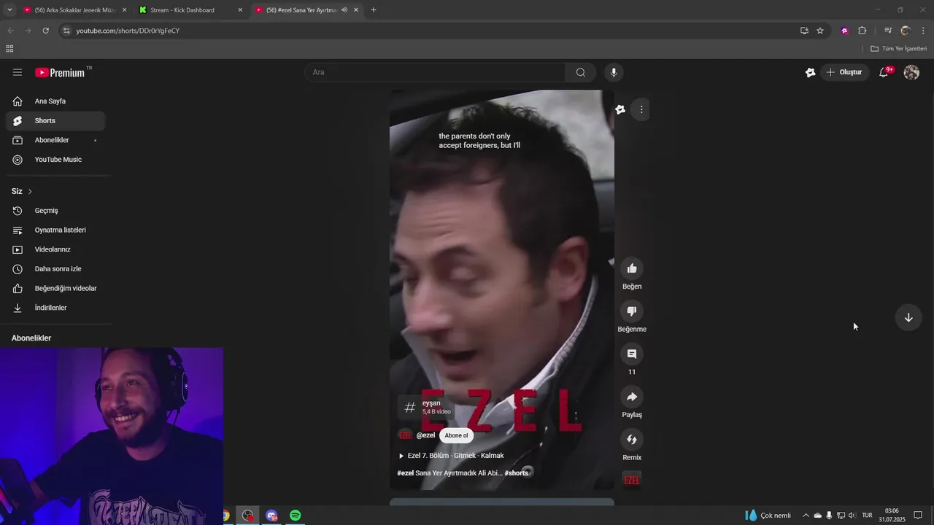
Task: Open Abonelikler in the sidebar
Action: (55, 140)
